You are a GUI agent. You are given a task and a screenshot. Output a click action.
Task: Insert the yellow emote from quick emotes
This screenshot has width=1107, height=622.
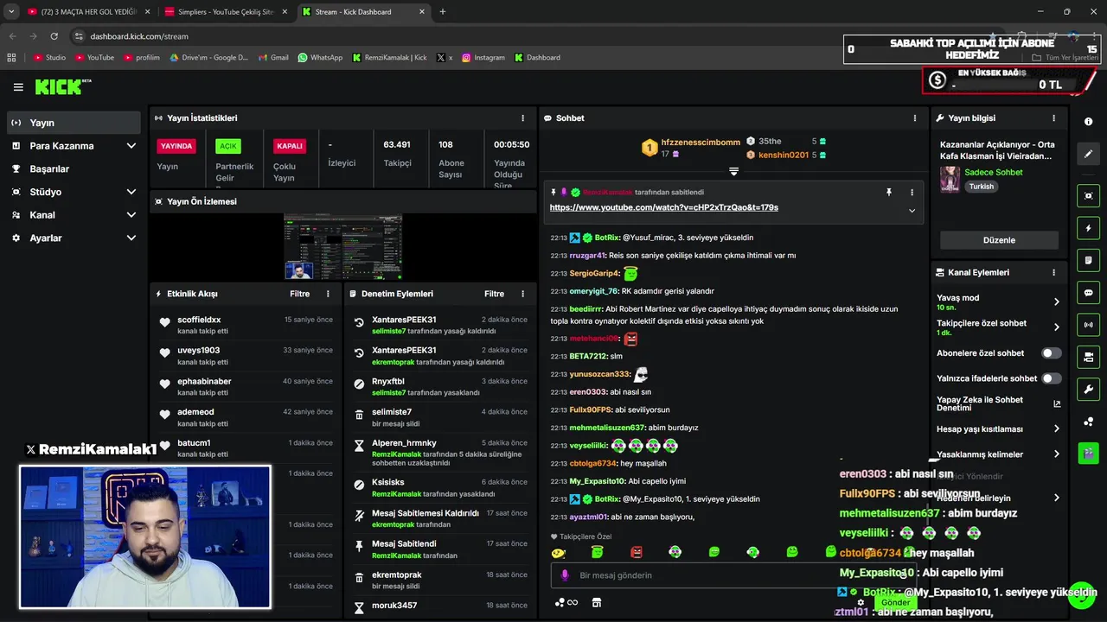(x=559, y=552)
